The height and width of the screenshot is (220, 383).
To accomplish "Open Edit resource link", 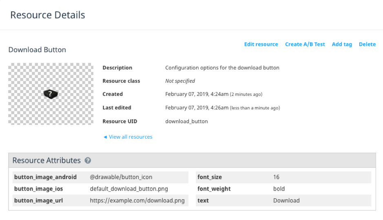I will click(x=261, y=44).
